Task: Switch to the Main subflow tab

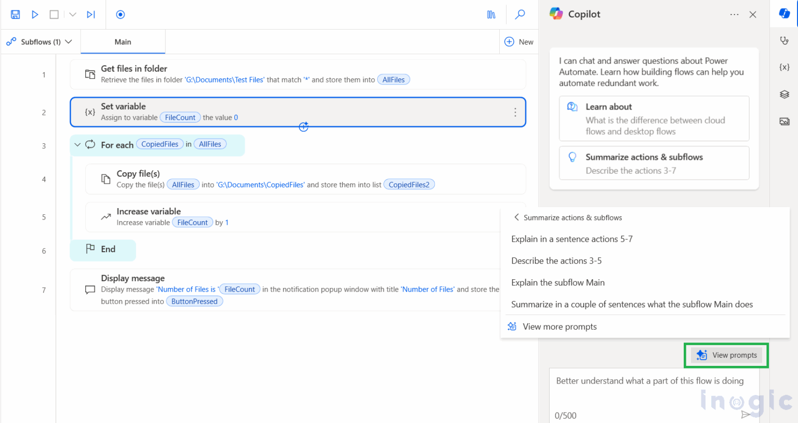Action: click(123, 42)
